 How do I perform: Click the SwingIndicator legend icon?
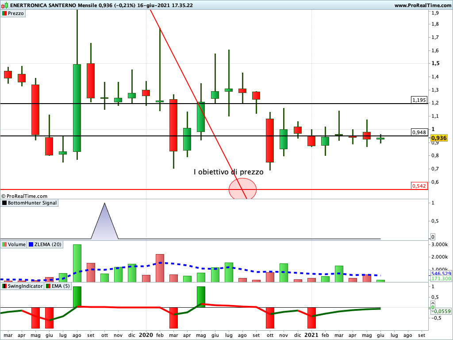[4, 286]
